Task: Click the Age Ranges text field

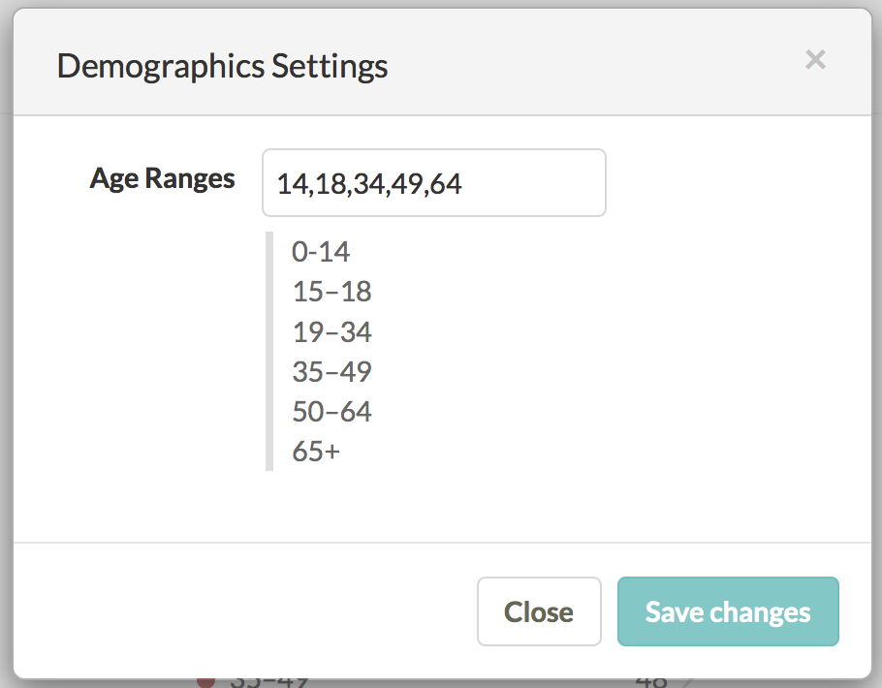Action: pos(433,183)
